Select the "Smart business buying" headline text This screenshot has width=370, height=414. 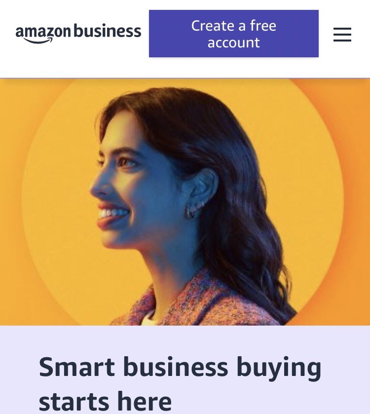pyautogui.click(x=180, y=368)
